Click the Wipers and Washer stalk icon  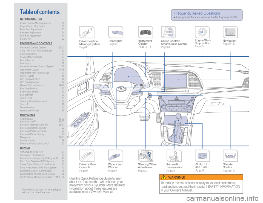pos(116,156)
